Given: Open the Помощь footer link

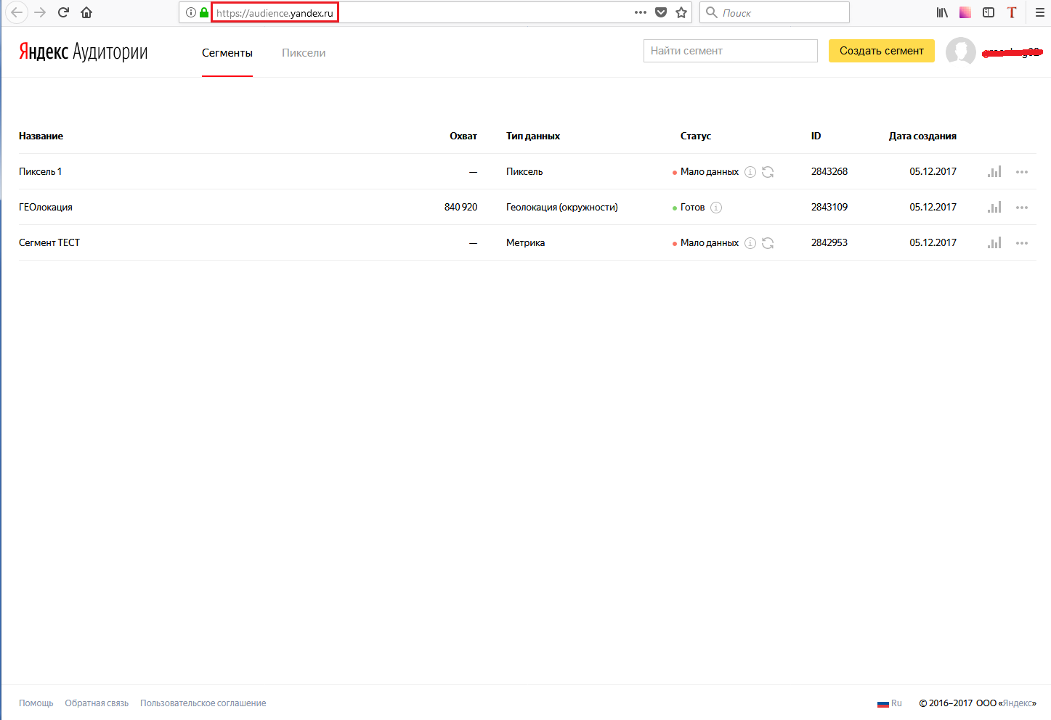Looking at the screenshot, I should click(x=36, y=703).
